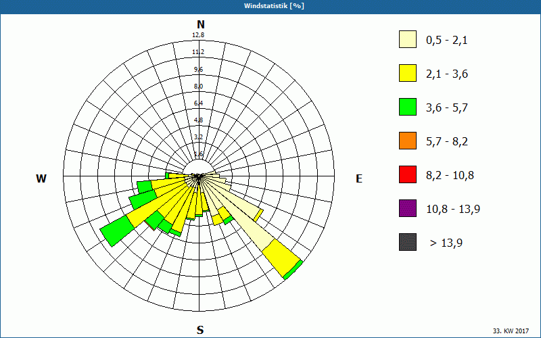Click the legend label '5,7 - 8,2'

pyautogui.click(x=447, y=142)
